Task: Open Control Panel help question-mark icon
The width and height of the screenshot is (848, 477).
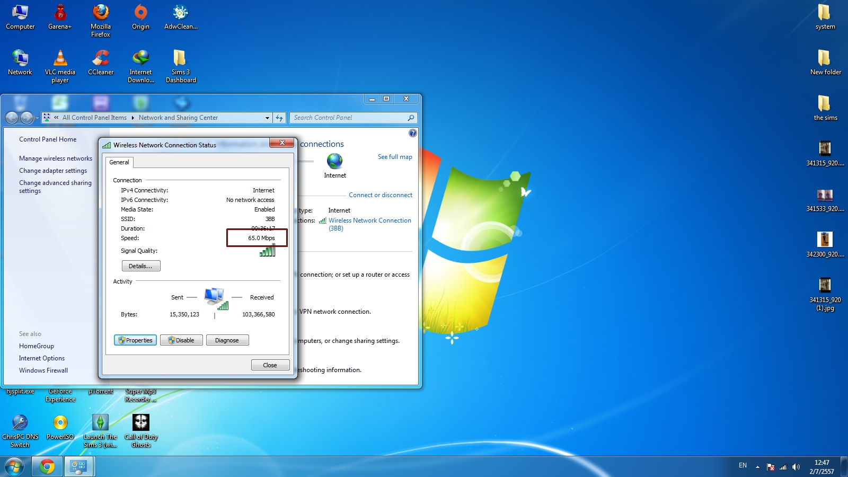Action: coord(413,133)
